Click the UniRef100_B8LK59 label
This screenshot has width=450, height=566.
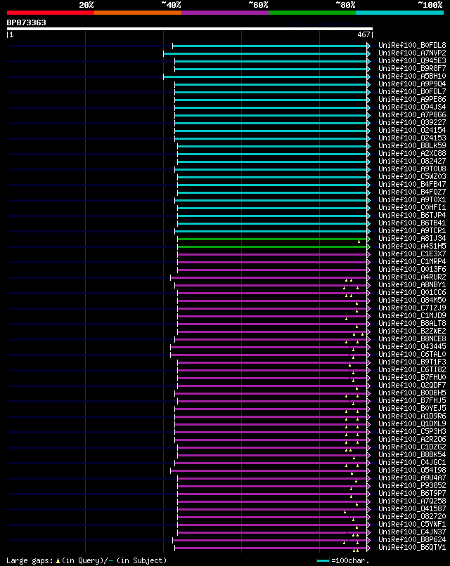point(412,146)
